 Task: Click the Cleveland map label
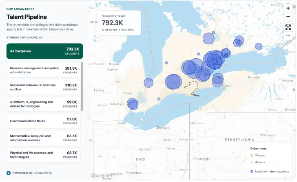pyautogui.click(x=163, y=127)
